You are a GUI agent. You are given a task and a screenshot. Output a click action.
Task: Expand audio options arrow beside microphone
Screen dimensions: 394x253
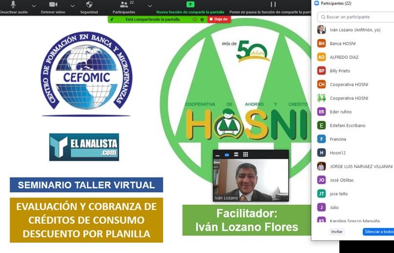(34, 5)
